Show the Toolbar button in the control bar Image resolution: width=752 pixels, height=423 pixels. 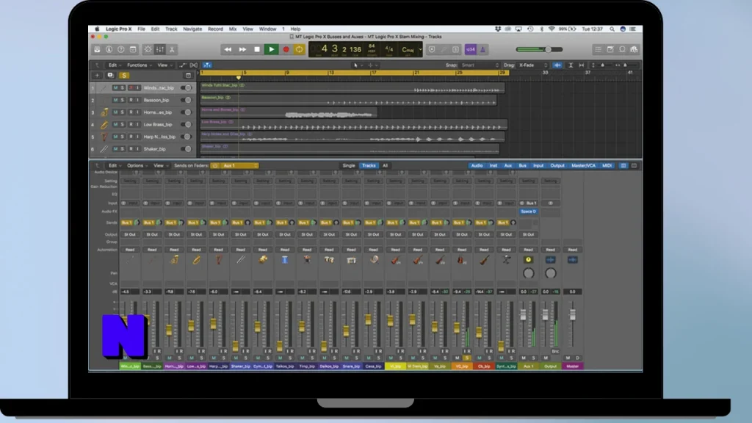point(133,49)
